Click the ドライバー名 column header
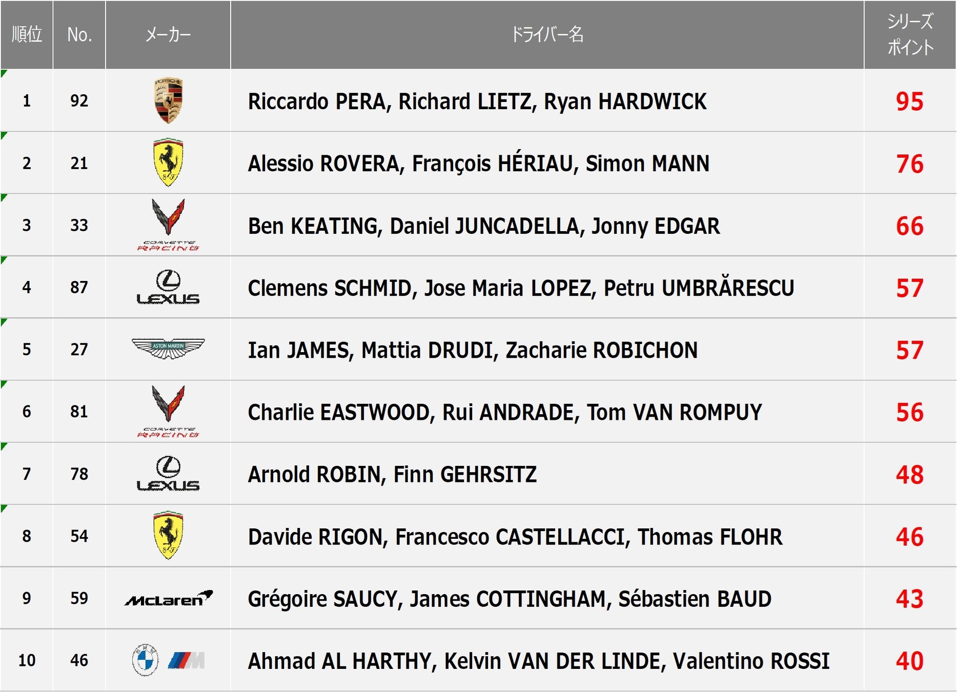Viewport: 957px width, 692px height. point(547,35)
